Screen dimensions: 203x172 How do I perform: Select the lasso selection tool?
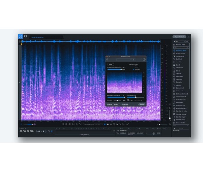coord(114,124)
